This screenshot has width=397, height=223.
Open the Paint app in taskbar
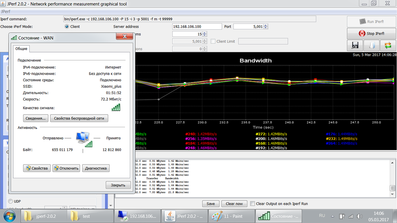click(231, 216)
